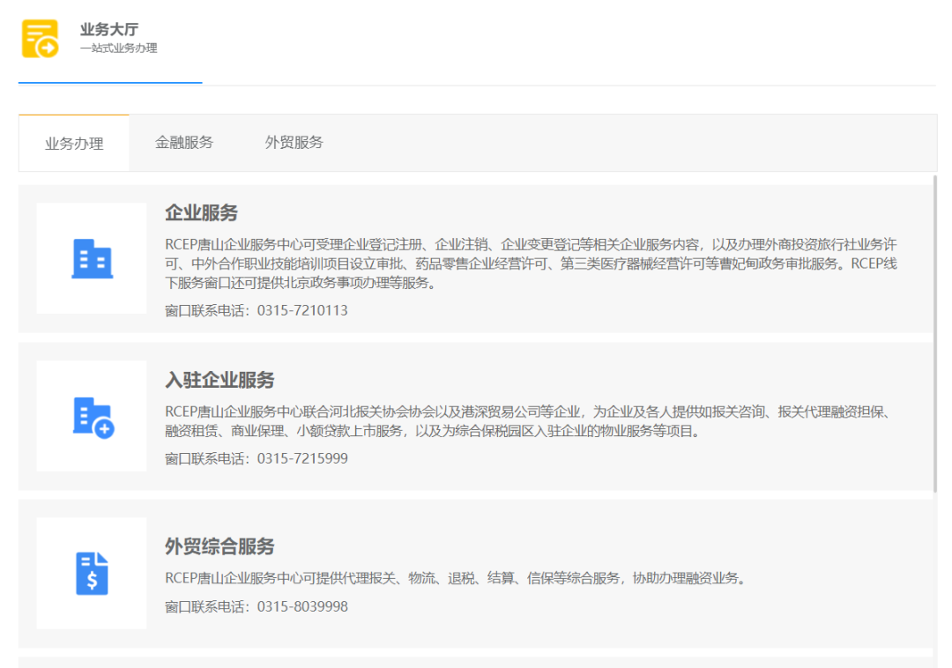
Task: Click the 一站式业务办理 subtitle
Action: 118,48
